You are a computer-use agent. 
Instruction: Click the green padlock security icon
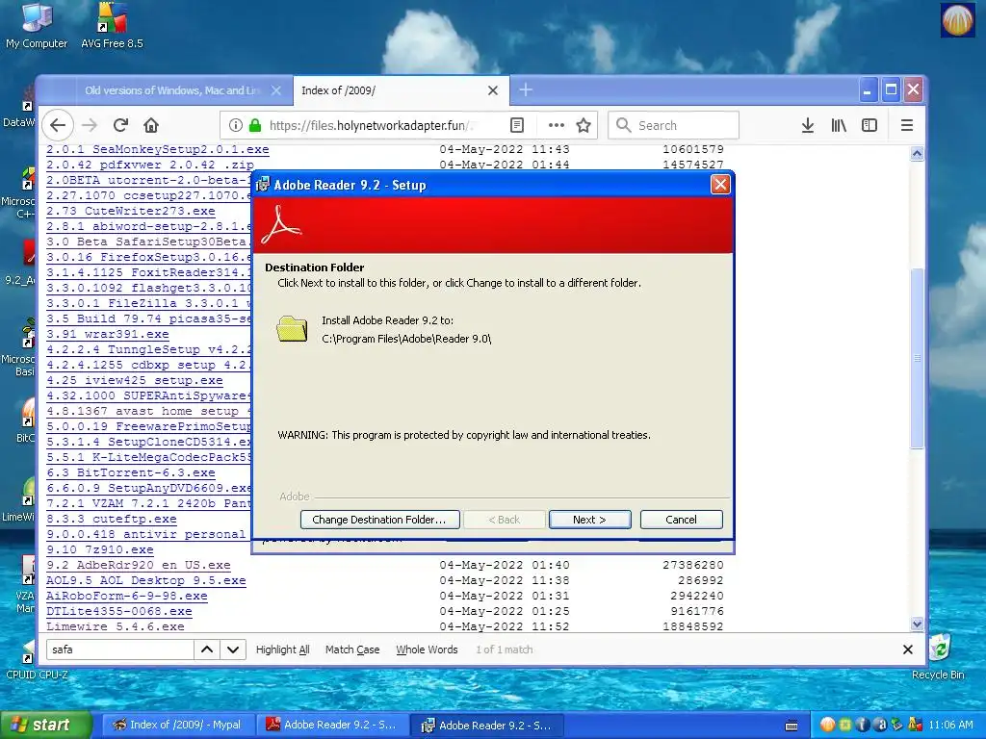(x=254, y=125)
